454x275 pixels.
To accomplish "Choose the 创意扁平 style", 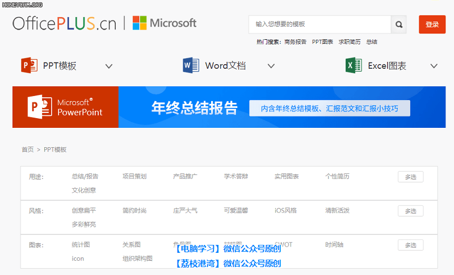I will (83, 210).
